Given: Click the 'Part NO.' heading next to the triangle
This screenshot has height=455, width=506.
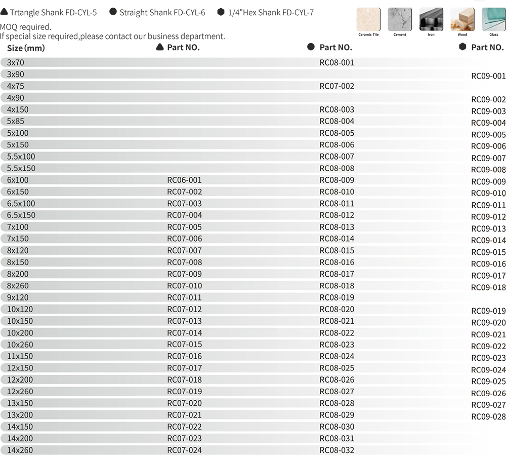Looking at the screenshot, I should click(x=183, y=48).
